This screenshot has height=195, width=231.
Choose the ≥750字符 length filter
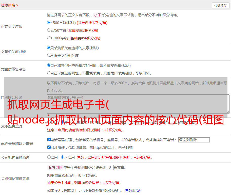pyautogui.click(x=49, y=30)
